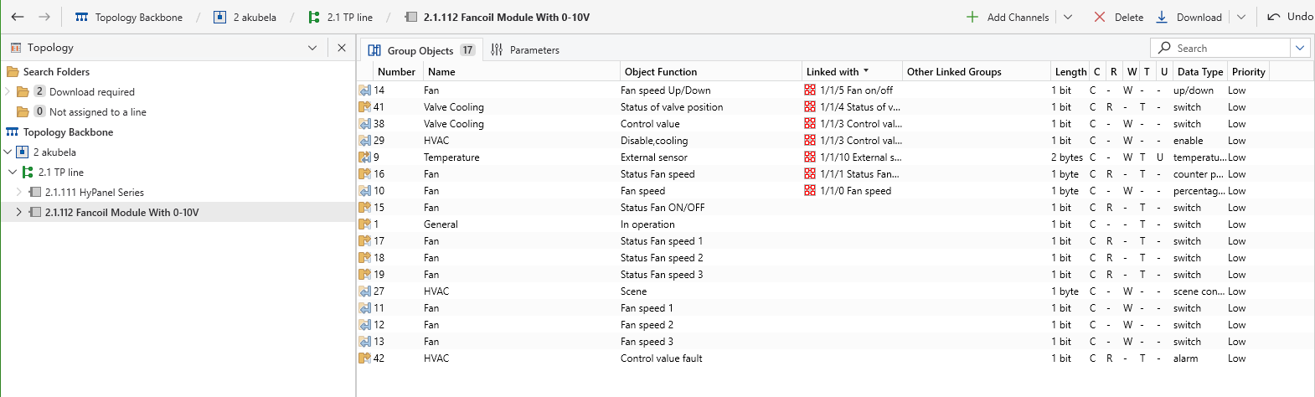
Task: Select the Group Objects tab
Action: click(x=421, y=50)
